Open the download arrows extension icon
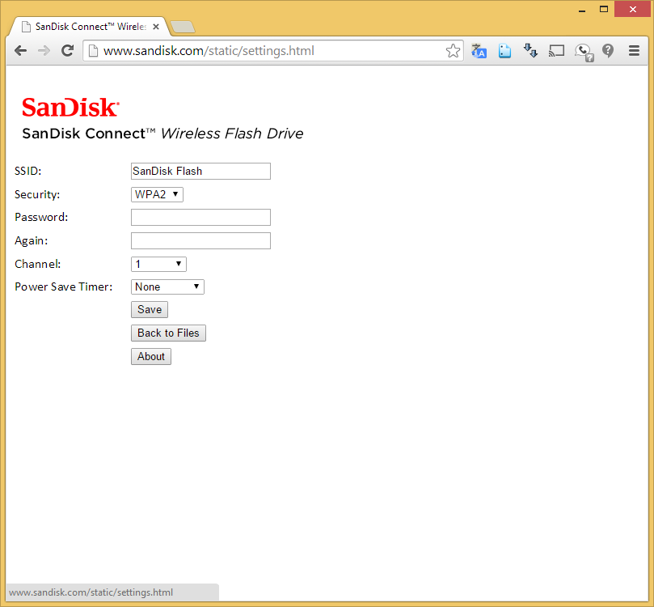 coord(530,51)
